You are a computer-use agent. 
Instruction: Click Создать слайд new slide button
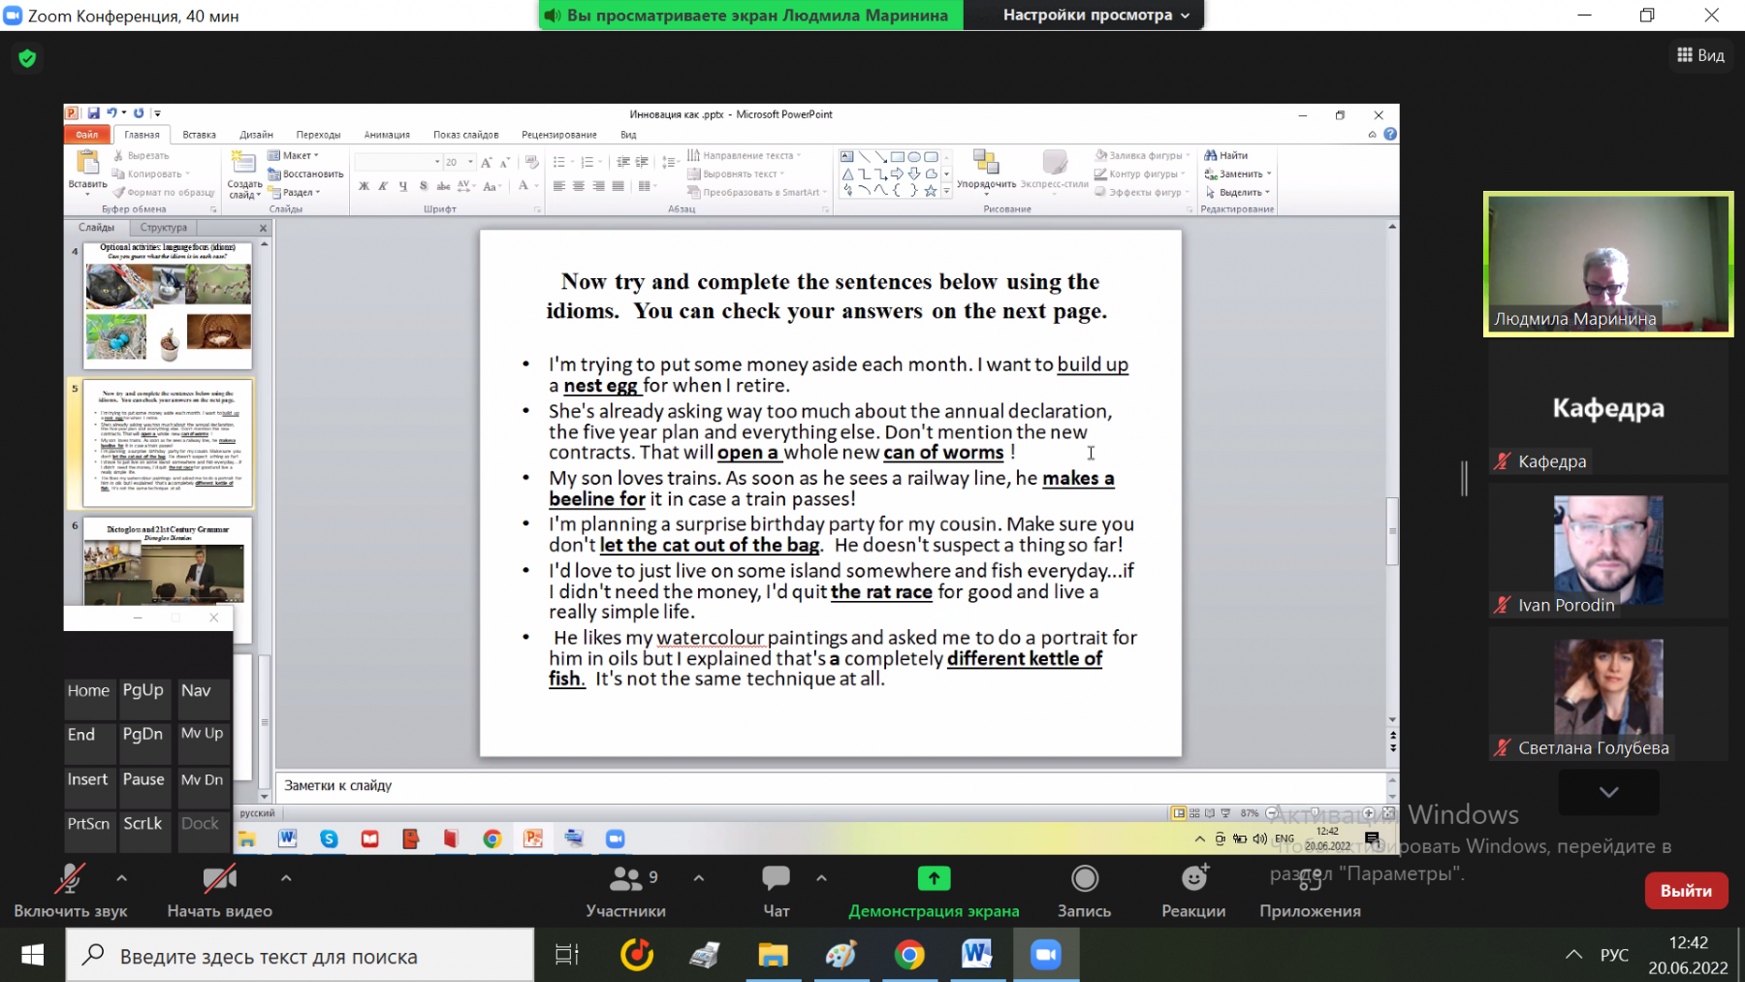pos(244,174)
